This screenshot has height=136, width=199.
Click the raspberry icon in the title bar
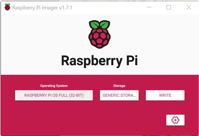[x=7, y=7]
